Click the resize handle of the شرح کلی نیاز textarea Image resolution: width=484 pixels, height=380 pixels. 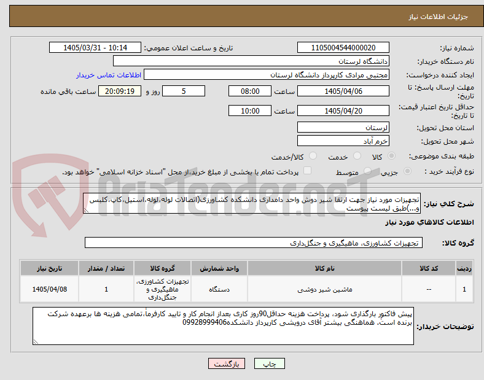86,211
